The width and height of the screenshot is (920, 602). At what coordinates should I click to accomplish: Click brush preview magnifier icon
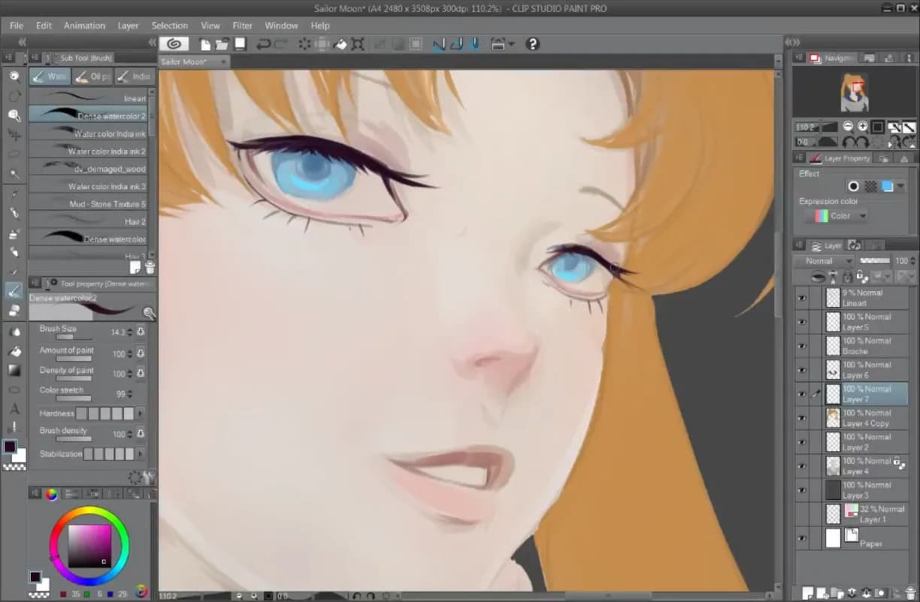(x=149, y=313)
